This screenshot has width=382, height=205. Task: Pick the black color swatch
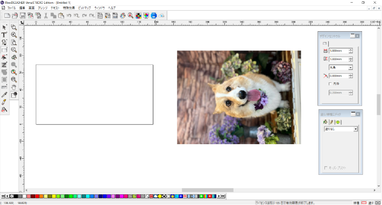(16, 196)
